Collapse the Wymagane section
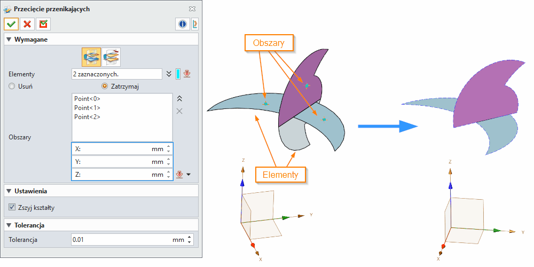This screenshot has width=534, height=267. point(9,40)
